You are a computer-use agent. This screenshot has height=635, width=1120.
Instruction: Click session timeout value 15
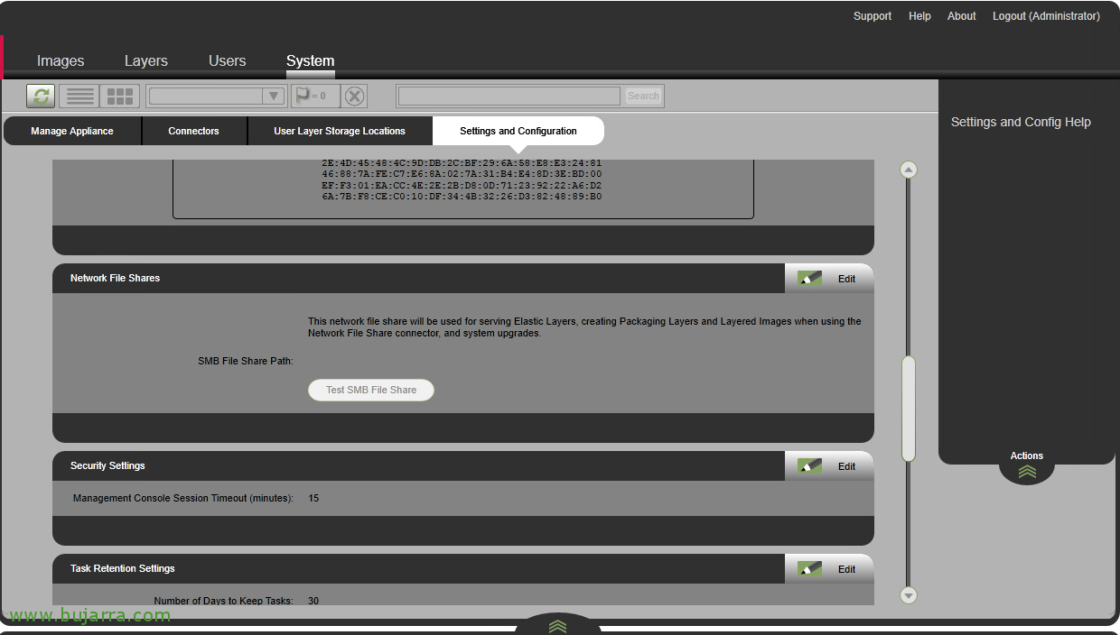coord(313,498)
